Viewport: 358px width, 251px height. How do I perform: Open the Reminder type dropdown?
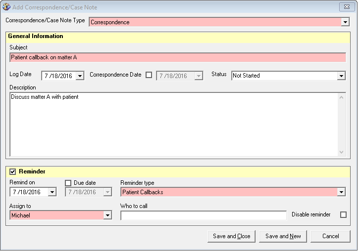(341, 192)
